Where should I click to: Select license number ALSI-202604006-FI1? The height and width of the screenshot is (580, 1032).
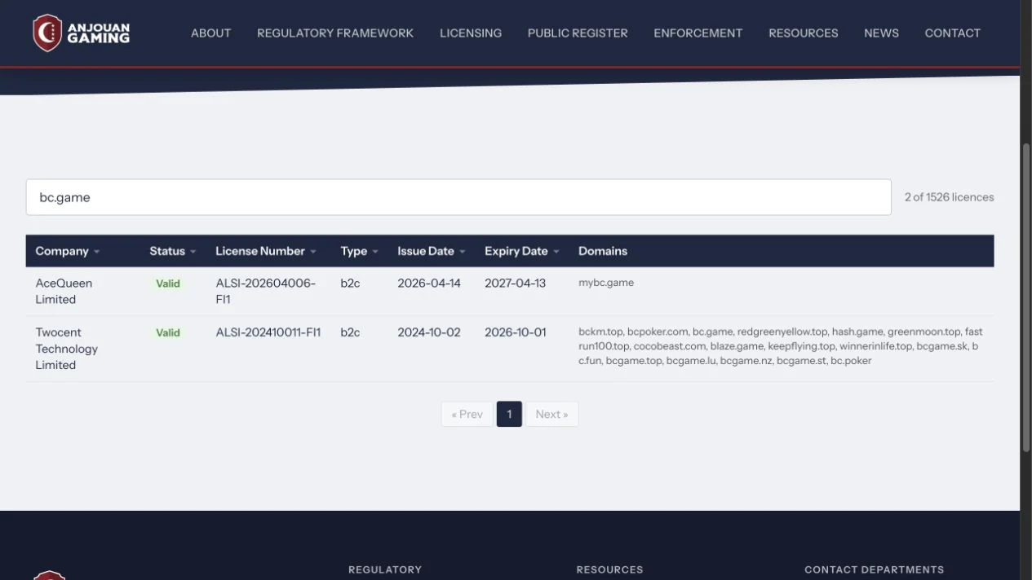pos(266,292)
